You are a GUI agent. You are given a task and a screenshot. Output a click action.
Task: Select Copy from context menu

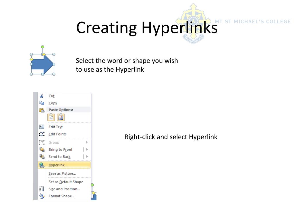click(64, 103)
